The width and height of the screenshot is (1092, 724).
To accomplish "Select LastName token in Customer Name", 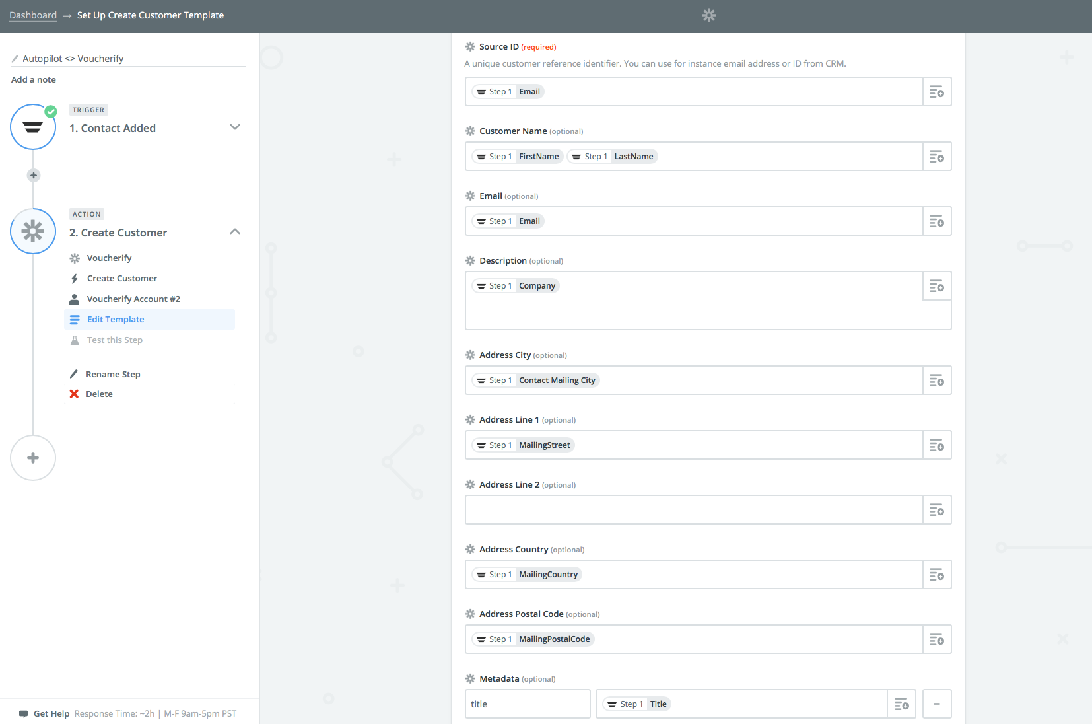I will (x=613, y=157).
